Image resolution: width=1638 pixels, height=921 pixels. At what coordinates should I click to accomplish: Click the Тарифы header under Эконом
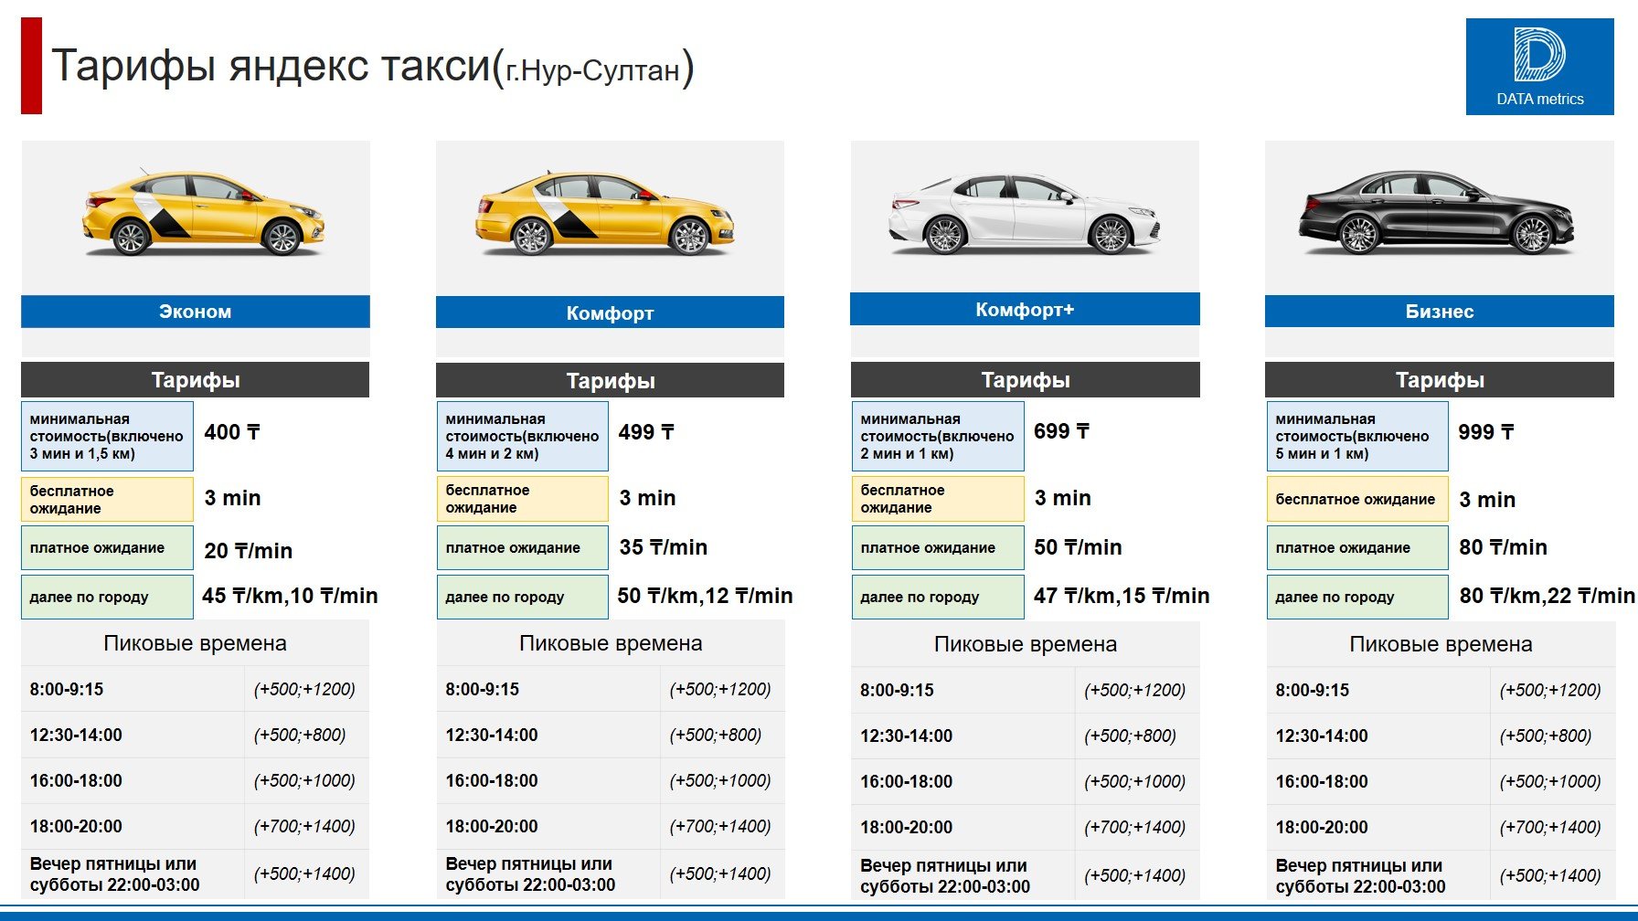click(x=195, y=380)
